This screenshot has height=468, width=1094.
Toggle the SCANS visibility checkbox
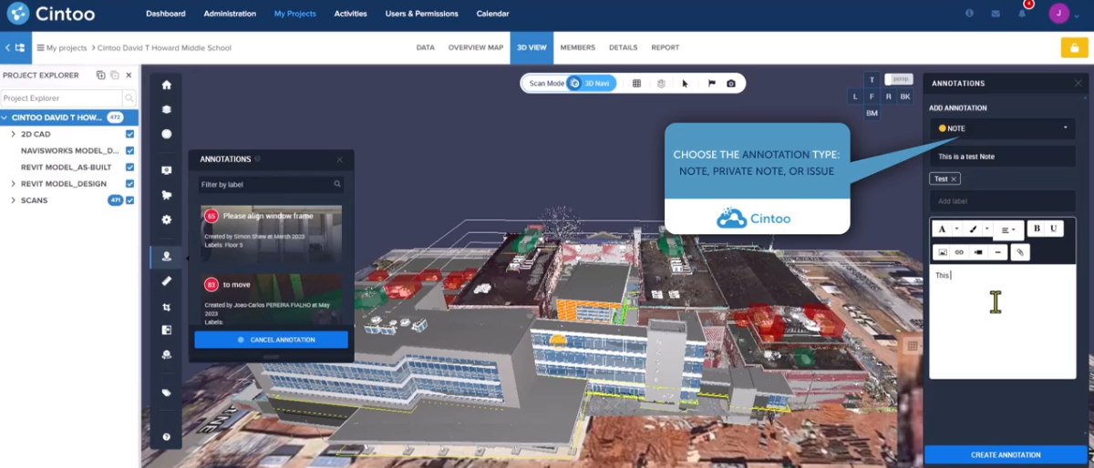click(130, 200)
